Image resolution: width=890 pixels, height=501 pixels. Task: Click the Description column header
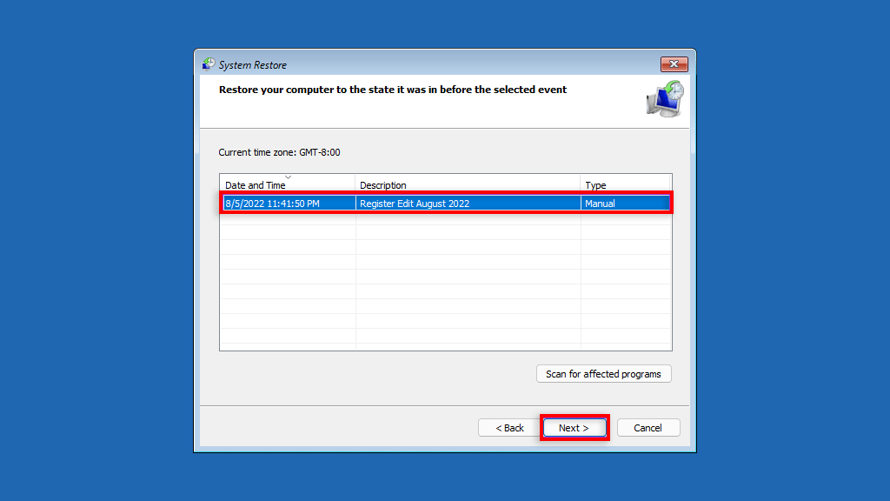coord(382,185)
